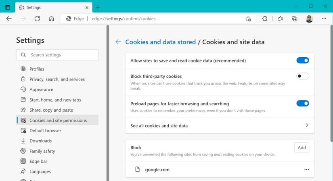Turn off Preload pages for faster browsing
The width and height of the screenshot is (333, 181).
tap(302, 104)
